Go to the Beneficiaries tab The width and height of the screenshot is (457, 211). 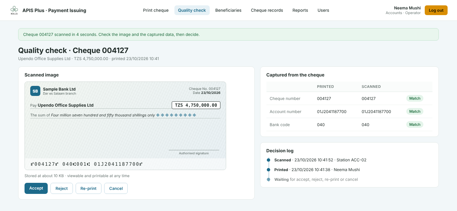coord(229,10)
